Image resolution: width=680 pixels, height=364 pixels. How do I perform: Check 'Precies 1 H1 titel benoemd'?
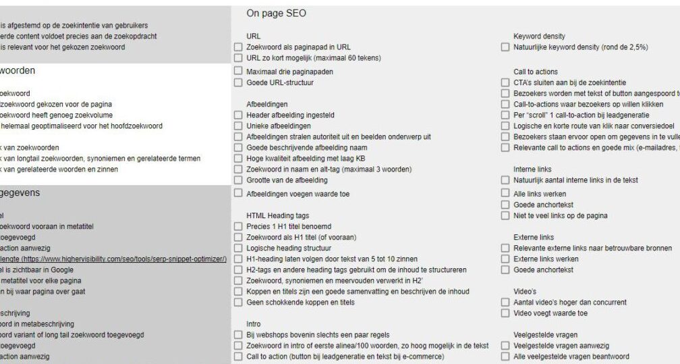[238, 226]
